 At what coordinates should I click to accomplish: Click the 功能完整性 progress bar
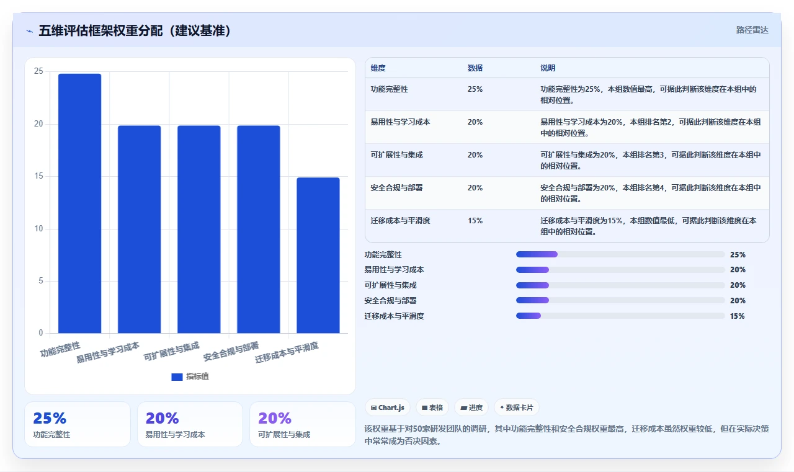(x=620, y=254)
